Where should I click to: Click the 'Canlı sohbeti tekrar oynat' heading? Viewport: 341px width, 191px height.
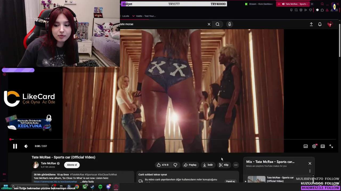153,175
